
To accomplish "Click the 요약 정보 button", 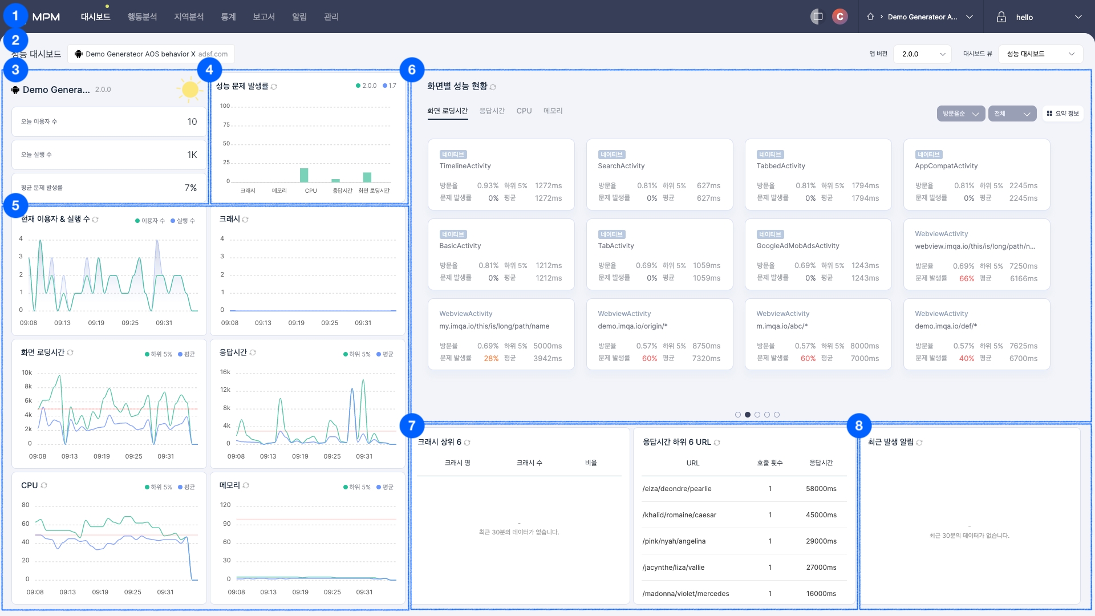I will click(1062, 114).
